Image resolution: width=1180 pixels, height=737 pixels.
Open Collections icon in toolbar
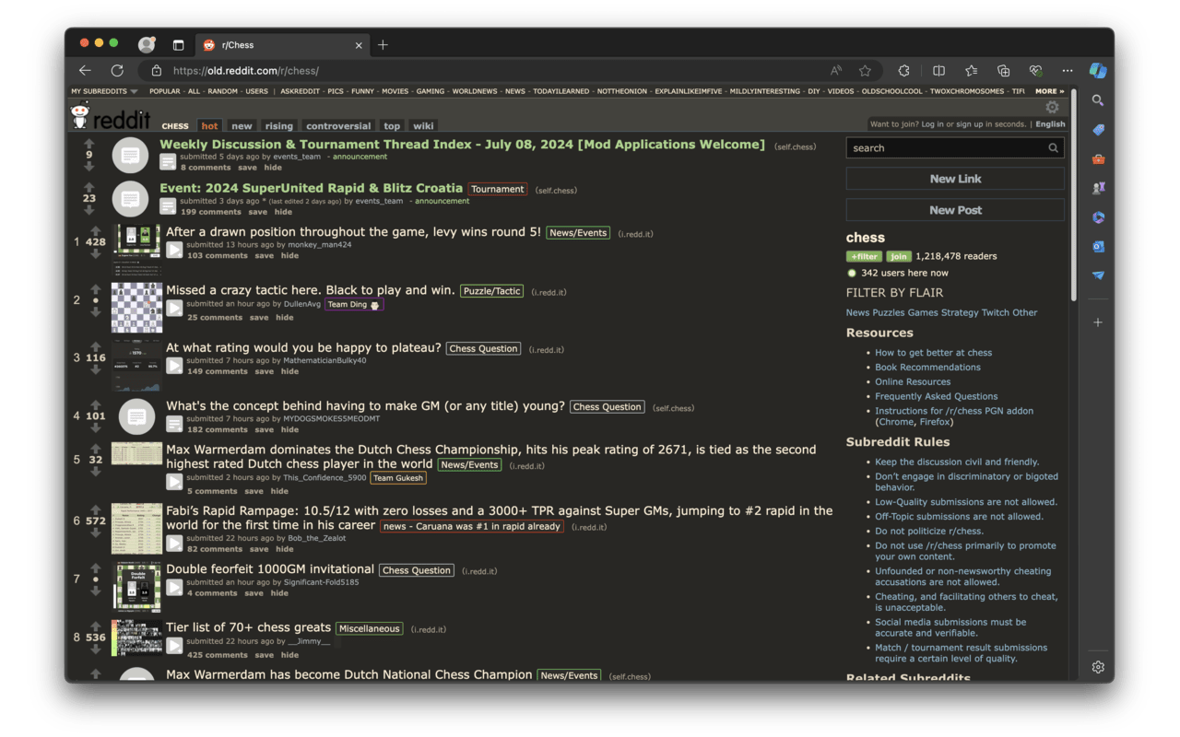(x=1004, y=70)
